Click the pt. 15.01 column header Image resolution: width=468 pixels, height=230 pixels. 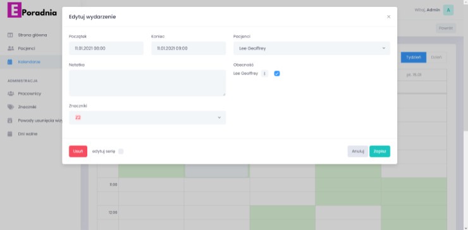pos(414,75)
